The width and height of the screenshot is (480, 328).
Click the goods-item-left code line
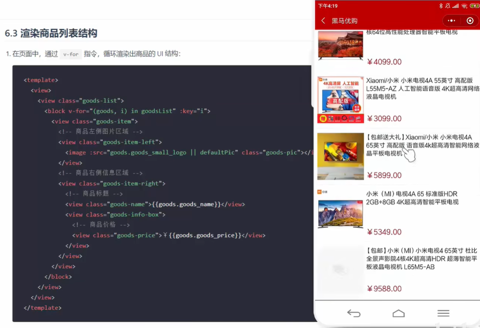pyautogui.click(x=110, y=142)
